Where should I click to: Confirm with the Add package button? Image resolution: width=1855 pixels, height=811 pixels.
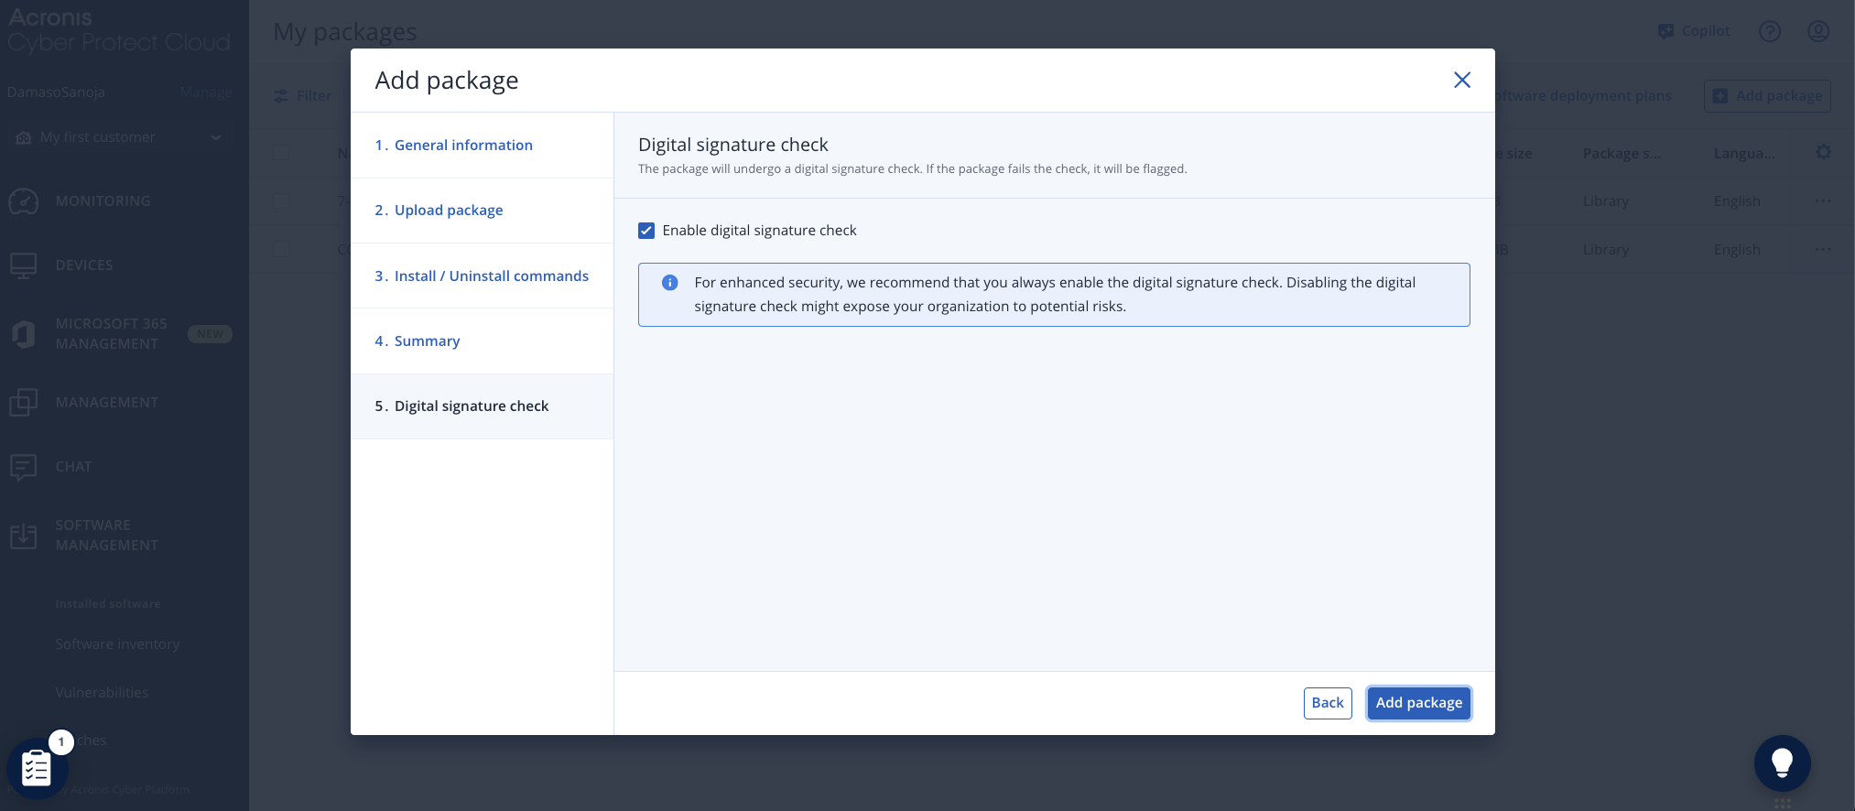[1419, 703]
